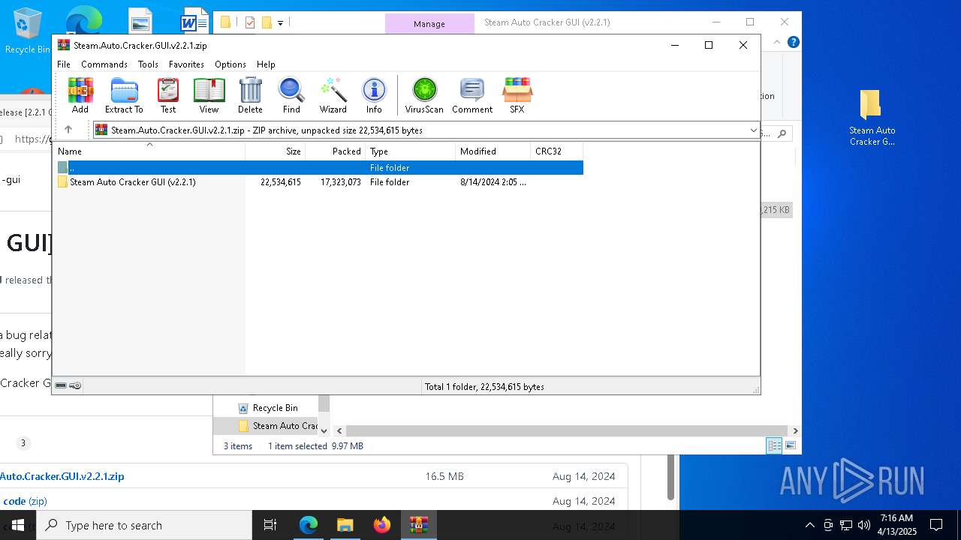This screenshot has height=540, width=961.
Task: Show hidden system tray icons
Action: (809, 525)
